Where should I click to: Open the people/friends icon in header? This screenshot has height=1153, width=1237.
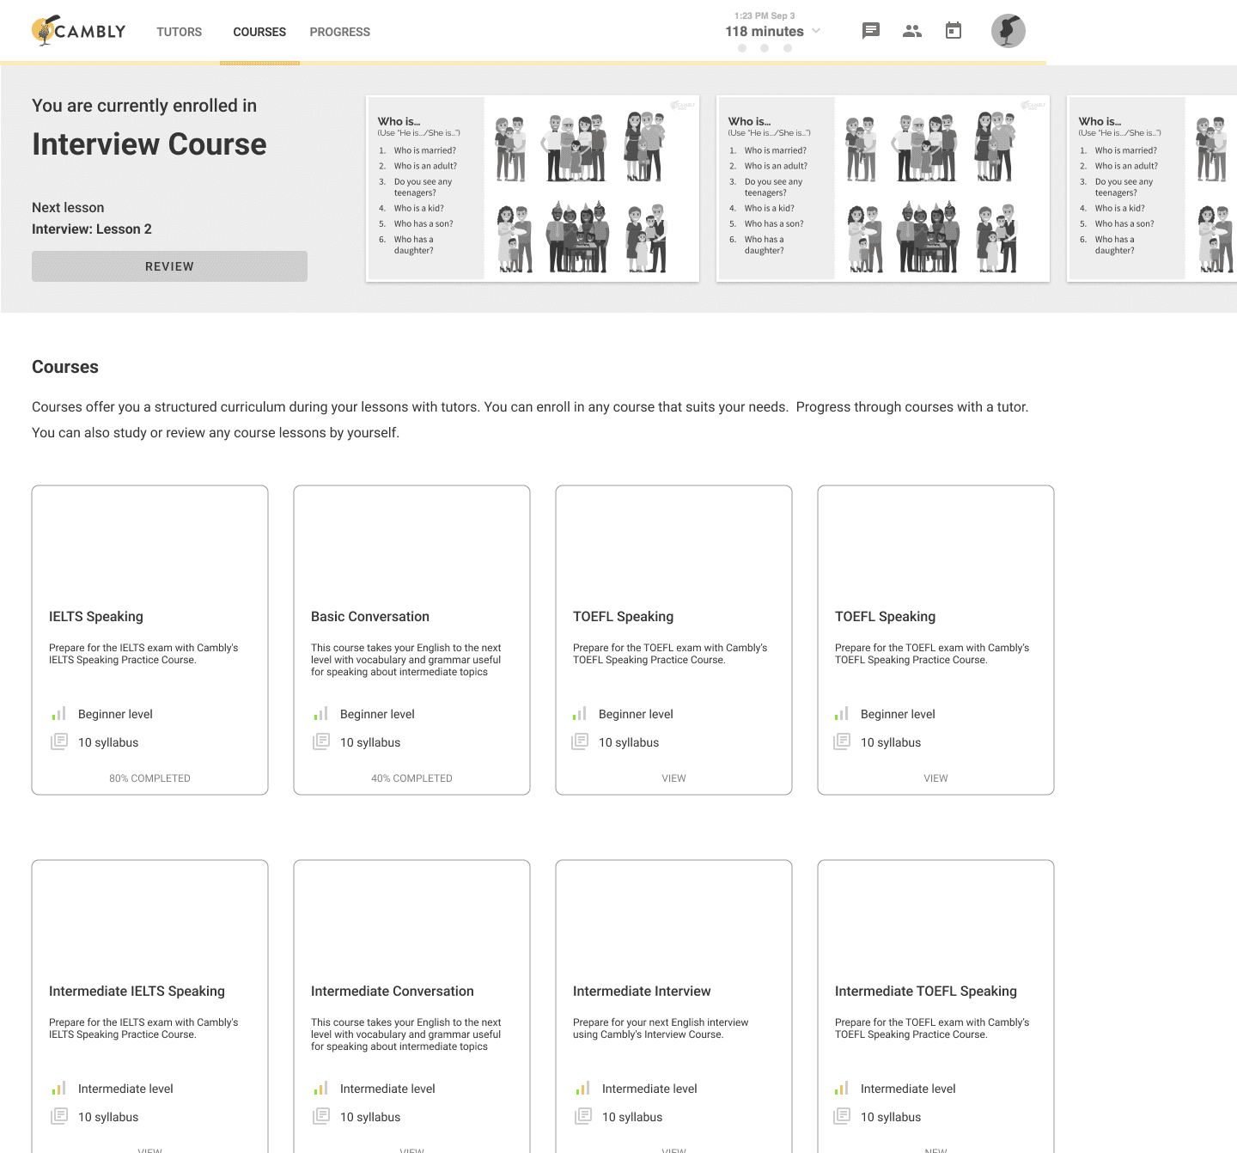[912, 31]
